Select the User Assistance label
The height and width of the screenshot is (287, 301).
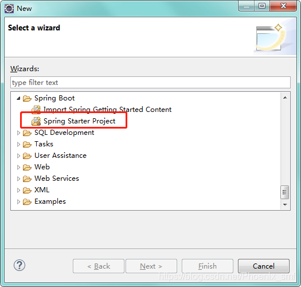(60, 156)
